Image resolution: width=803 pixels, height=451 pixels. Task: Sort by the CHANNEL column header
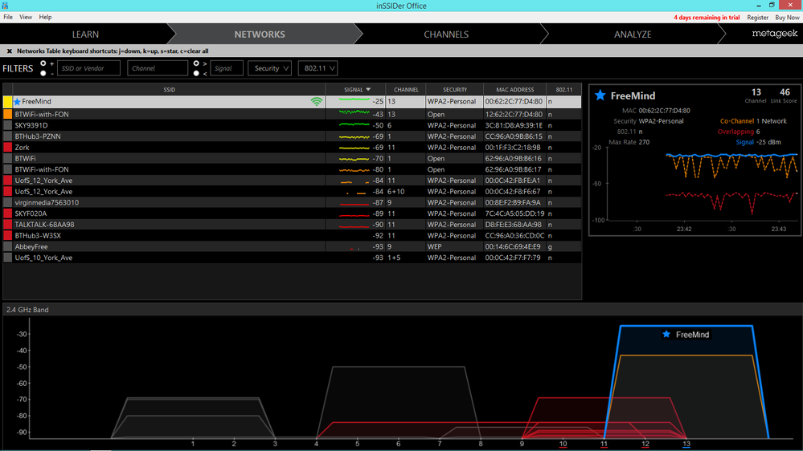(406, 90)
